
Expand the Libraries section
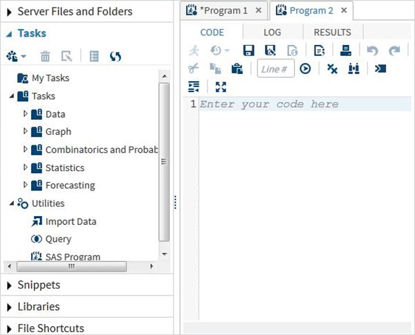tap(9, 307)
